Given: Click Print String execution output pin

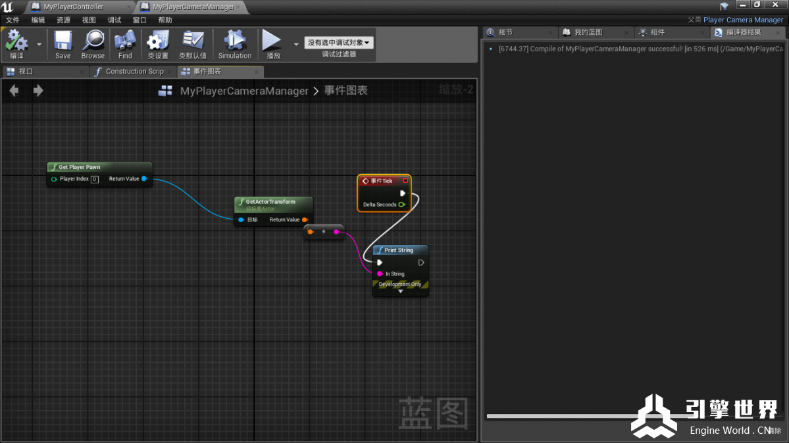Looking at the screenshot, I should (x=421, y=262).
